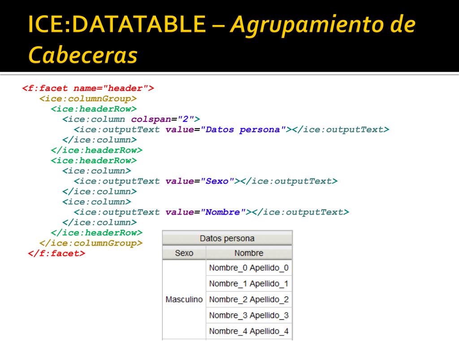Click the closing /f:facet code line
Screen dimensions: 459x344
[56, 253]
